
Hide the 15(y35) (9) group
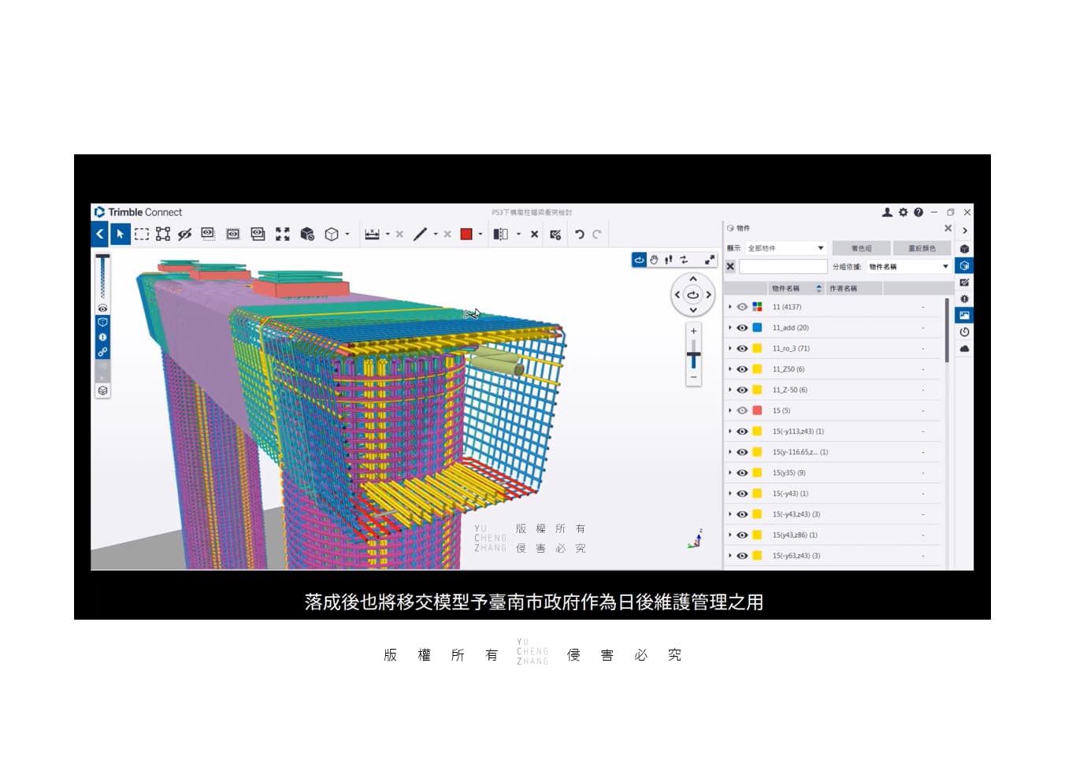[742, 472]
